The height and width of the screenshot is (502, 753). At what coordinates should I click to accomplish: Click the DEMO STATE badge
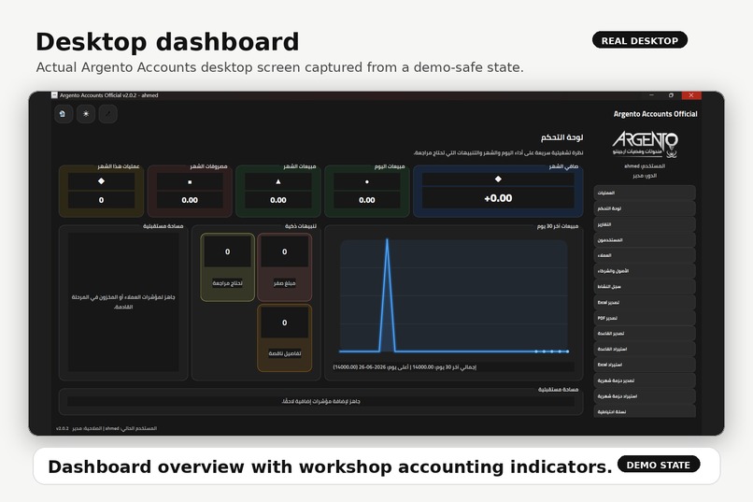coord(659,465)
